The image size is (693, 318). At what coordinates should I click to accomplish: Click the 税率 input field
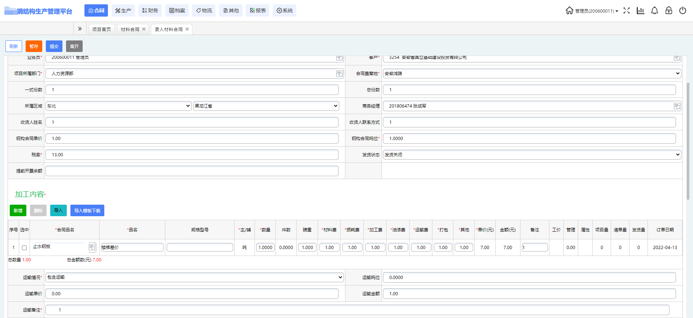coord(192,154)
